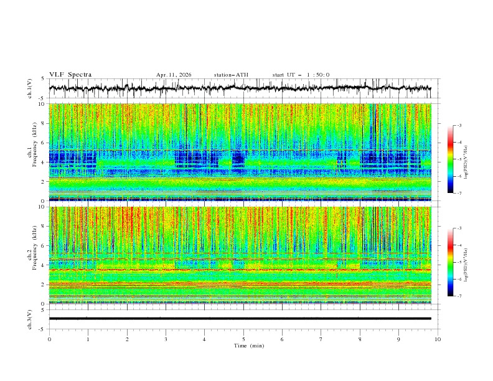Click the ch.1 spectrogram color scale bar
Image resolution: width=493 pixels, height=381 pixels.
pyautogui.click(x=450, y=159)
